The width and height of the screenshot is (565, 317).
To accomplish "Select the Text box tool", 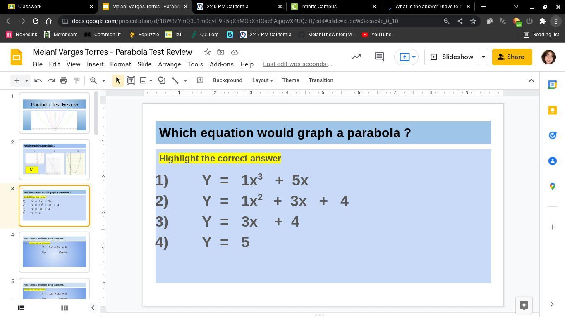I will (x=131, y=80).
